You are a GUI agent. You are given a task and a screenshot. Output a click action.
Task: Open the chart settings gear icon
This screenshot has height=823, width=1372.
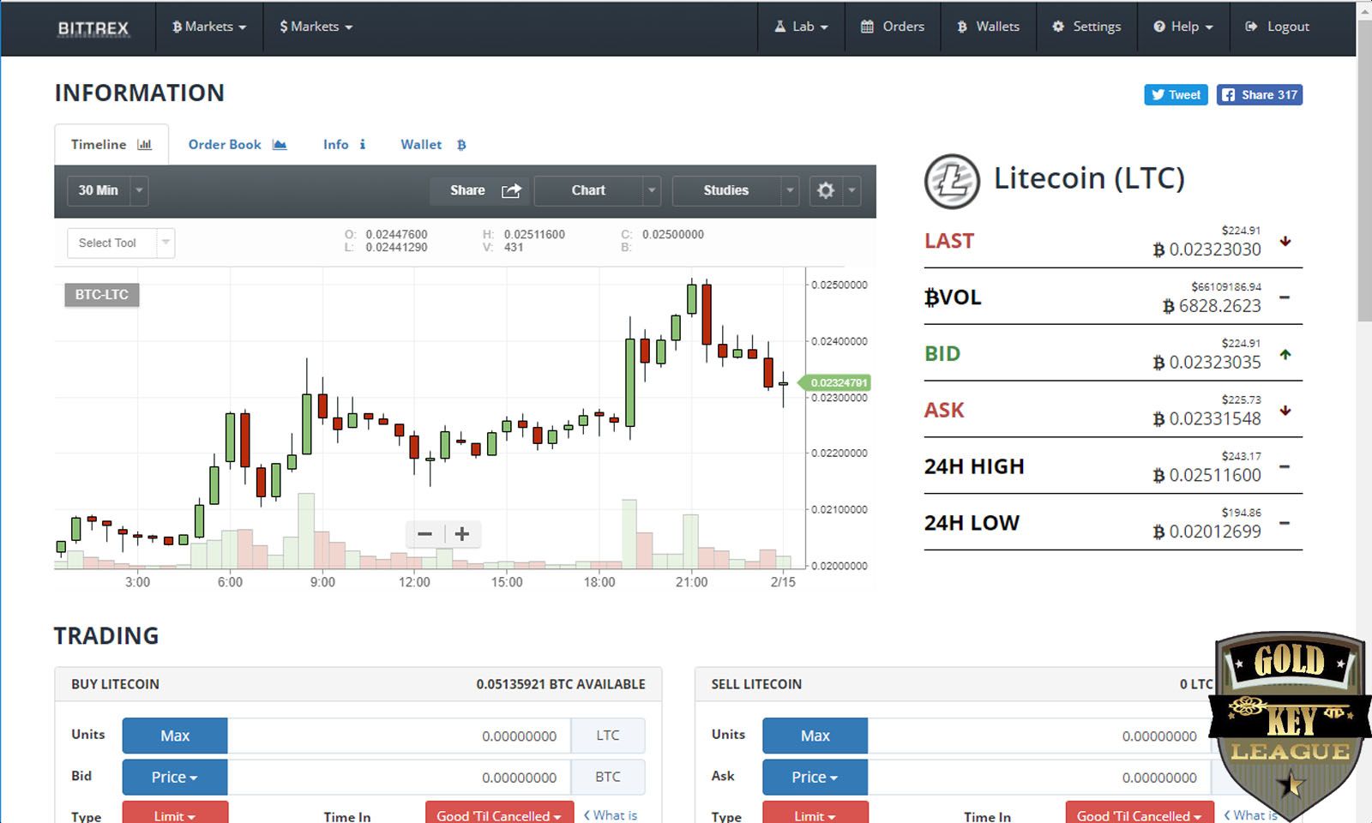[x=824, y=190]
